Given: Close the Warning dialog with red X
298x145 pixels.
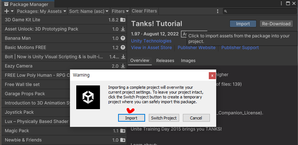Looking at the screenshot, I should click(212, 75).
